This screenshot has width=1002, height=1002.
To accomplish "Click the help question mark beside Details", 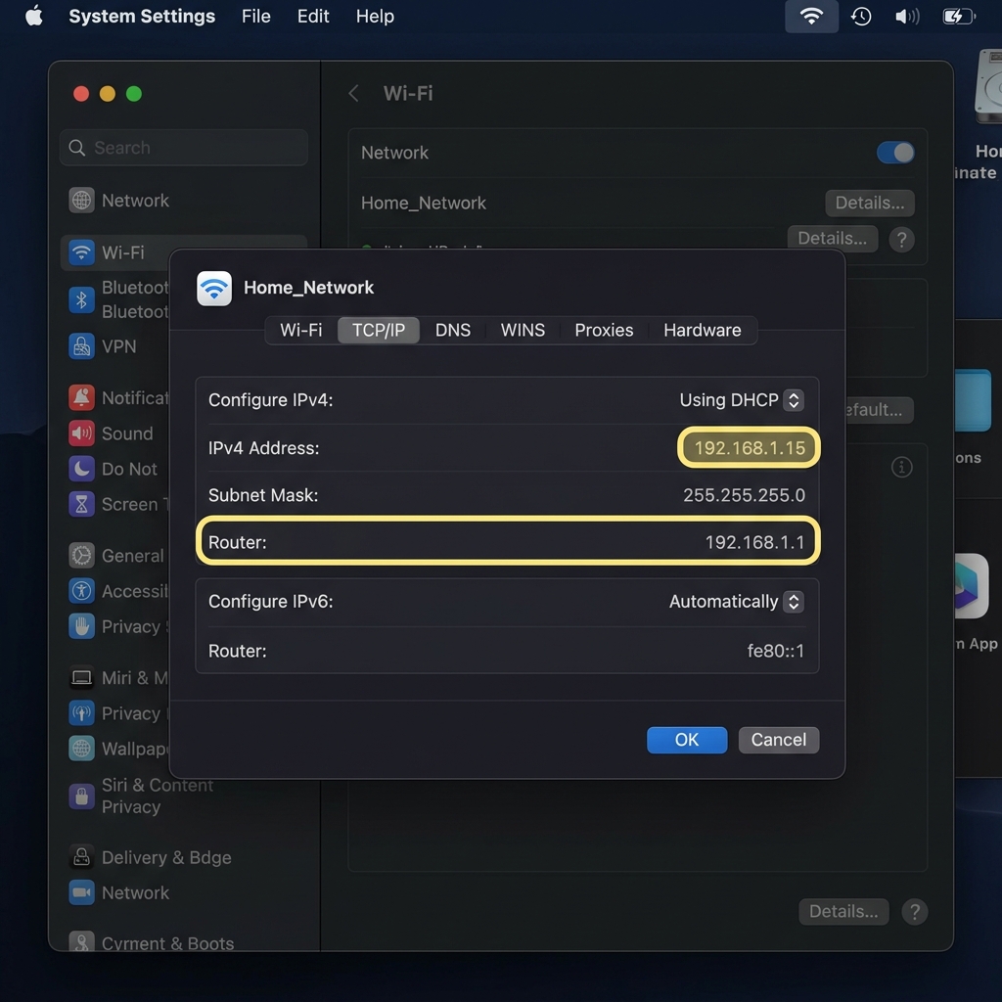I will click(901, 240).
